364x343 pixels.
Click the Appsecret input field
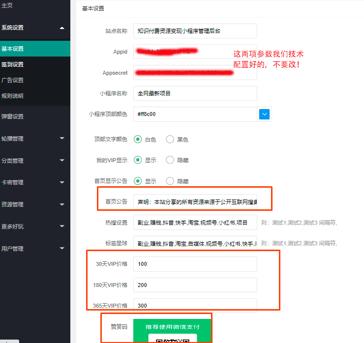pos(195,73)
